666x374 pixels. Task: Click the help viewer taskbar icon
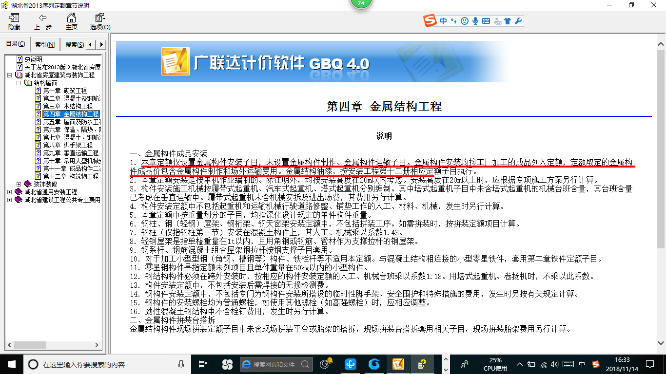pyautogui.click(x=422, y=364)
